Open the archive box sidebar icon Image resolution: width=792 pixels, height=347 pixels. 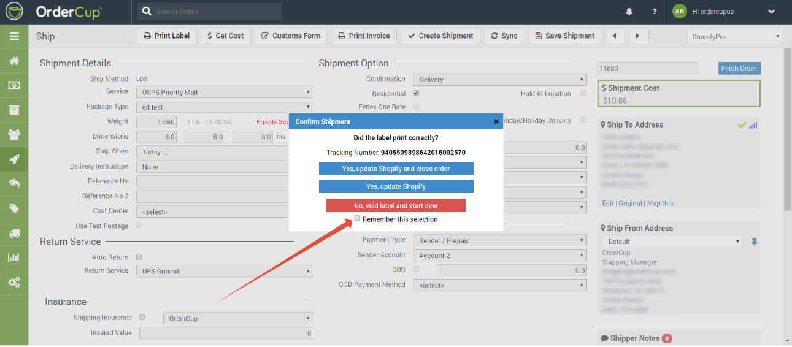[13, 110]
